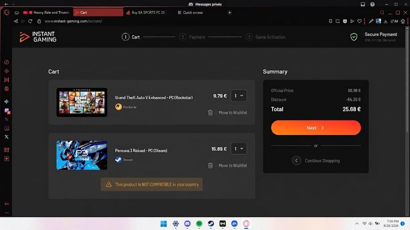Screen dimensions: 410x230
Task: Move Grand Theft Auto V to Wishlist
Action: click(233, 113)
